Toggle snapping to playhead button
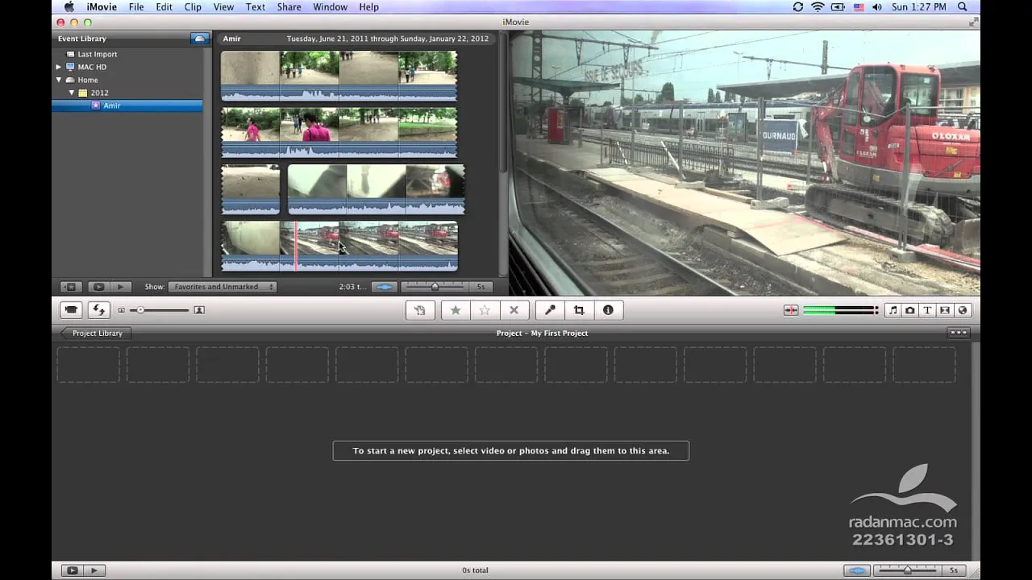This screenshot has height=580, width=1032. click(x=790, y=310)
